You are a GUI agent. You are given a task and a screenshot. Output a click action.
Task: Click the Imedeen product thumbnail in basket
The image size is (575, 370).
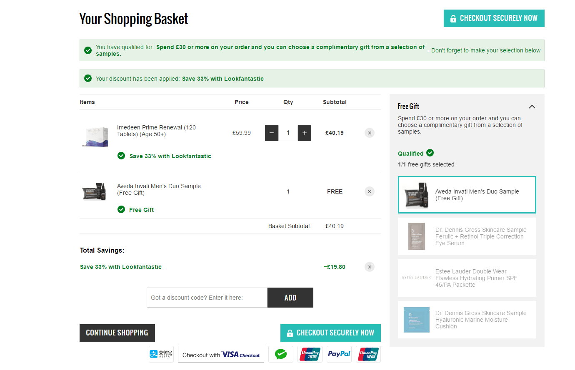(x=95, y=137)
